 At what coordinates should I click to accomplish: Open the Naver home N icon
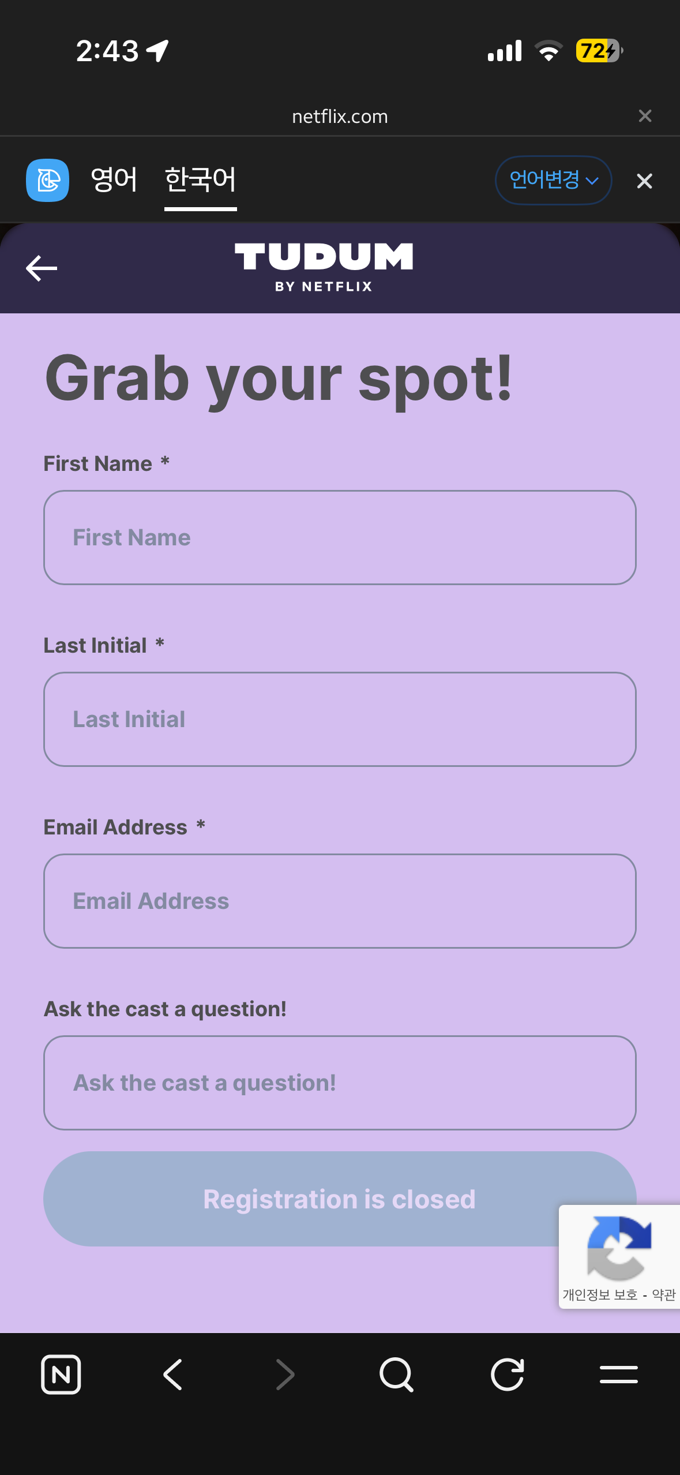click(x=61, y=1375)
